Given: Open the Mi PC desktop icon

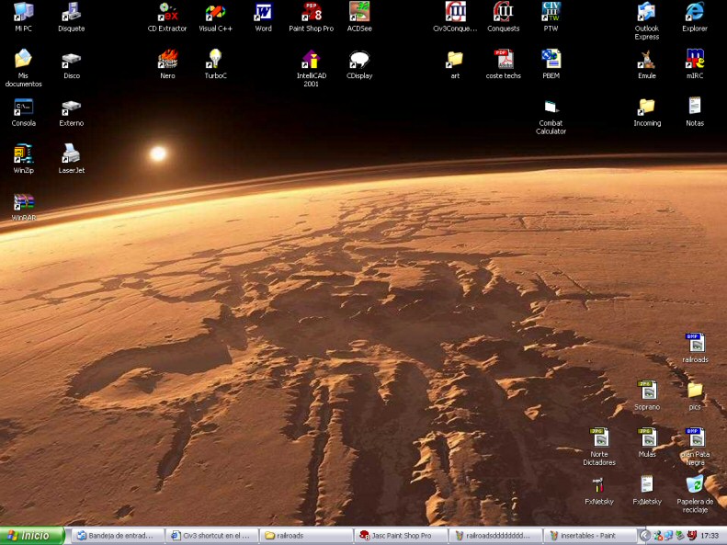Looking at the screenshot, I should pos(24,13).
